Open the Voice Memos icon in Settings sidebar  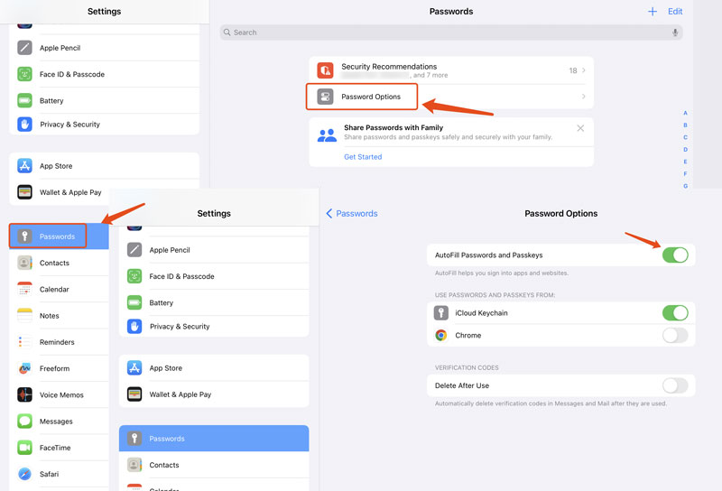point(25,394)
